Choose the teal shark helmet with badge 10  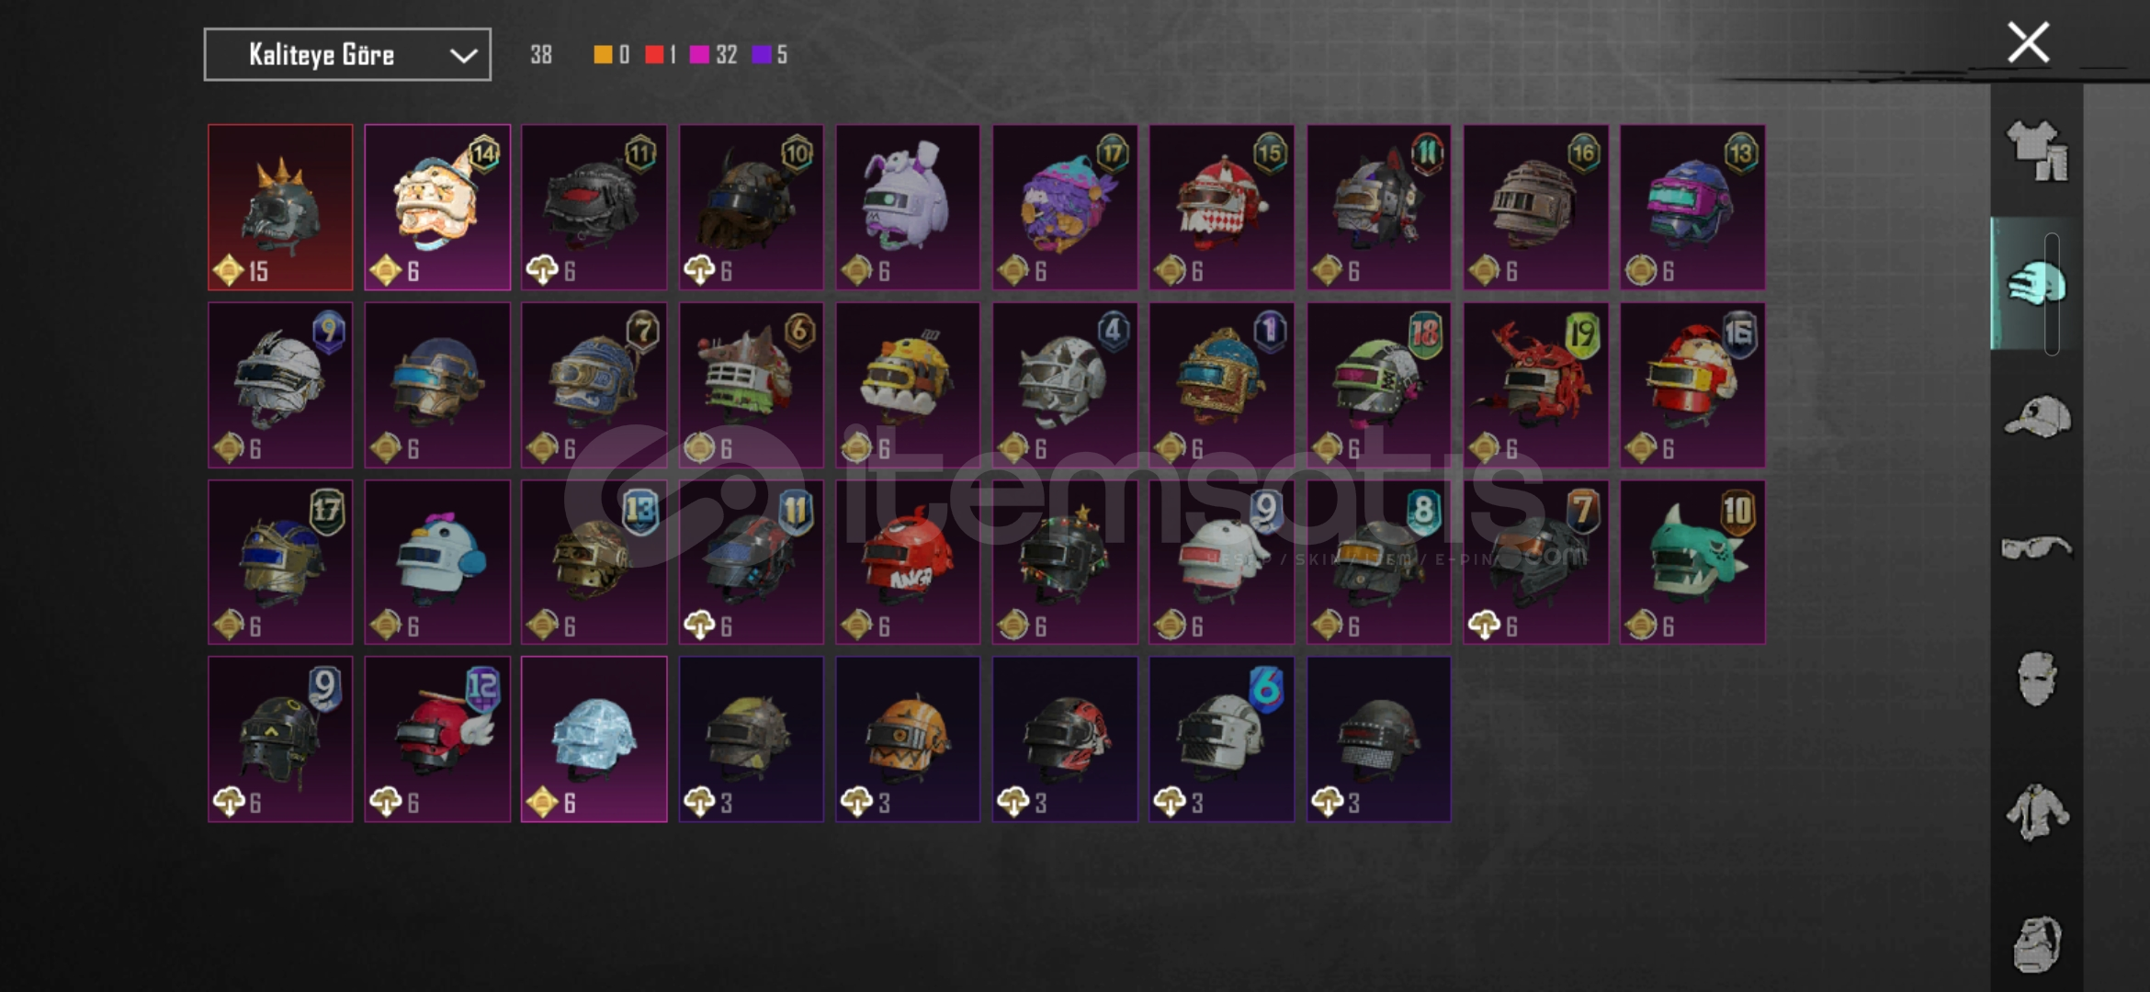1692,562
